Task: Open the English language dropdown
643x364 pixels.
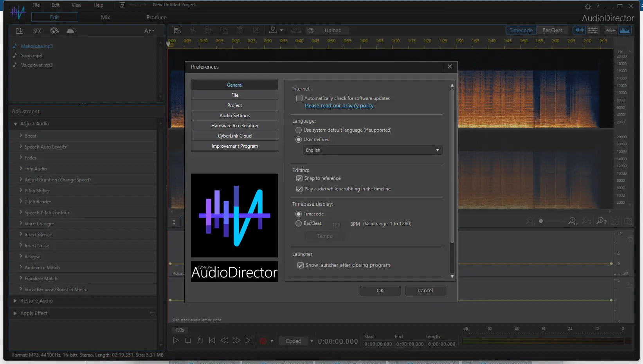Action: pos(372,150)
